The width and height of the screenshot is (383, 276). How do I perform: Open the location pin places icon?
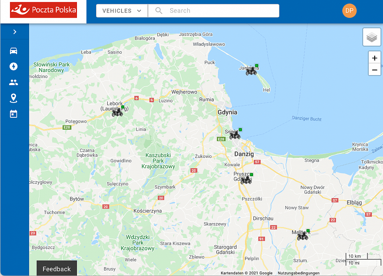tap(14, 98)
